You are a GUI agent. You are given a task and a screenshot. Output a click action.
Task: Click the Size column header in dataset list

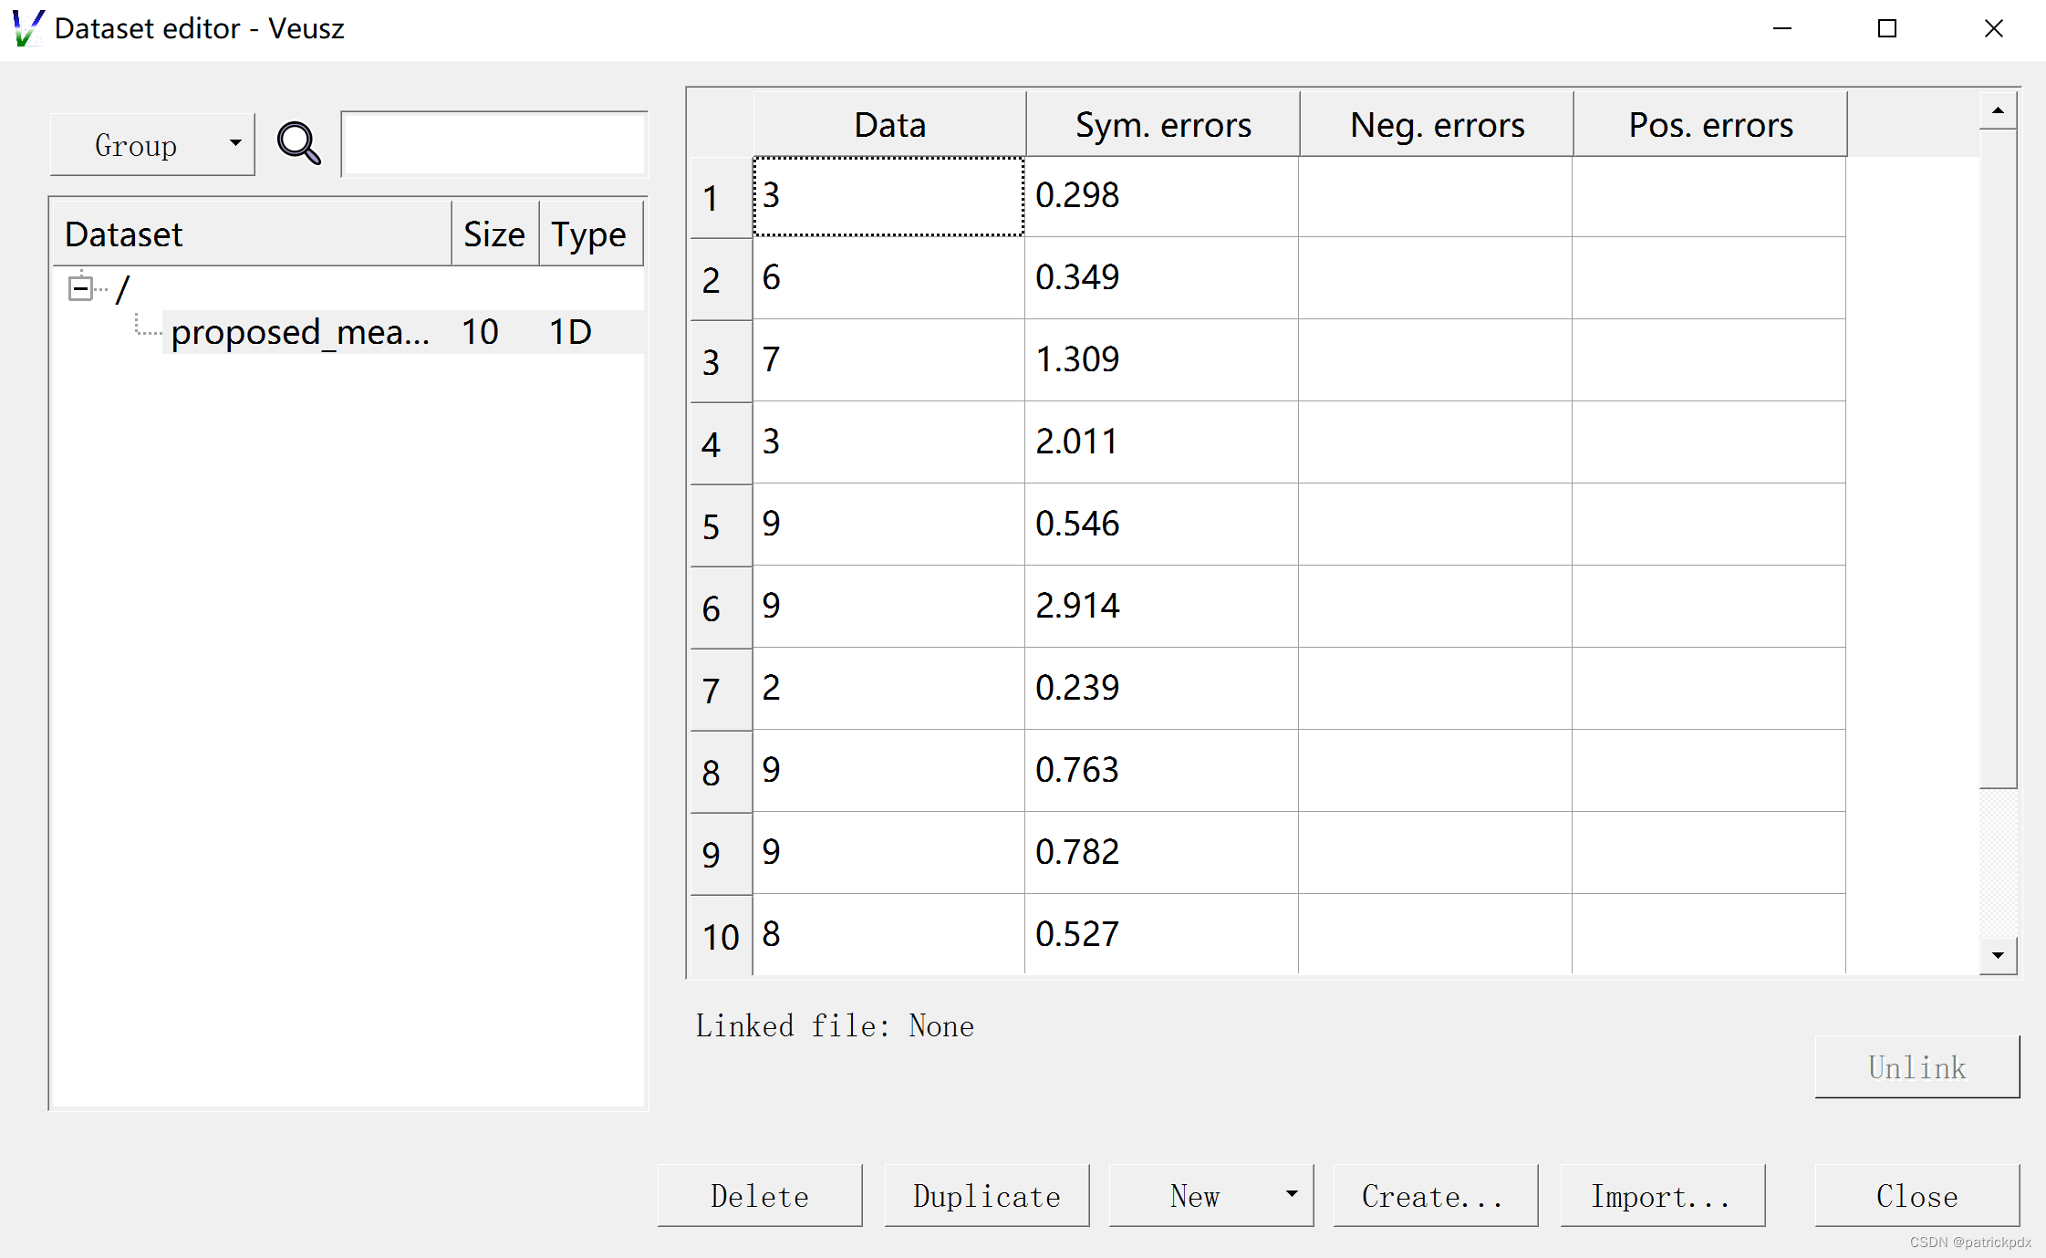[x=493, y=234]
